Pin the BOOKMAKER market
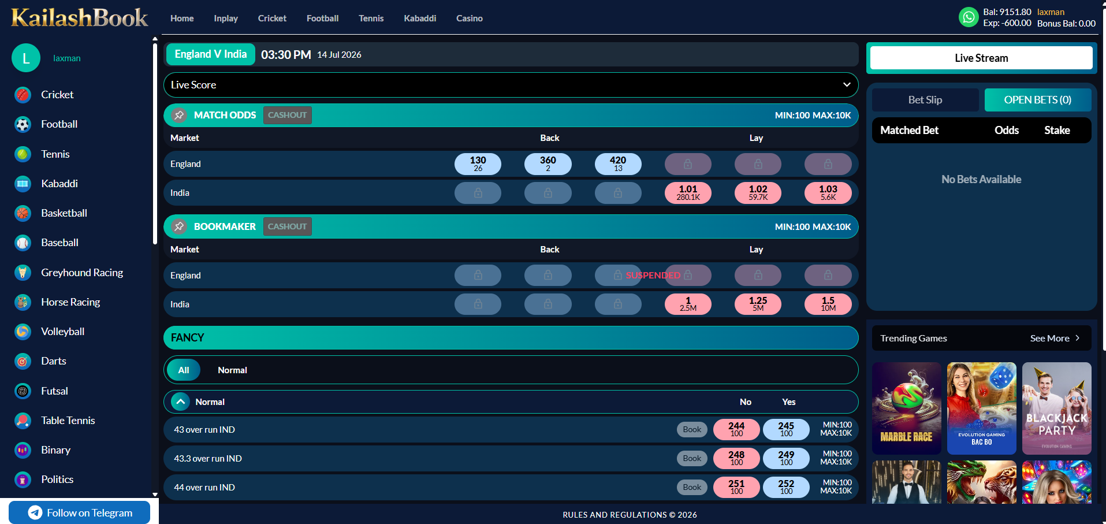Viewport: 1106px width, 524px height. [x=179, y=226]
